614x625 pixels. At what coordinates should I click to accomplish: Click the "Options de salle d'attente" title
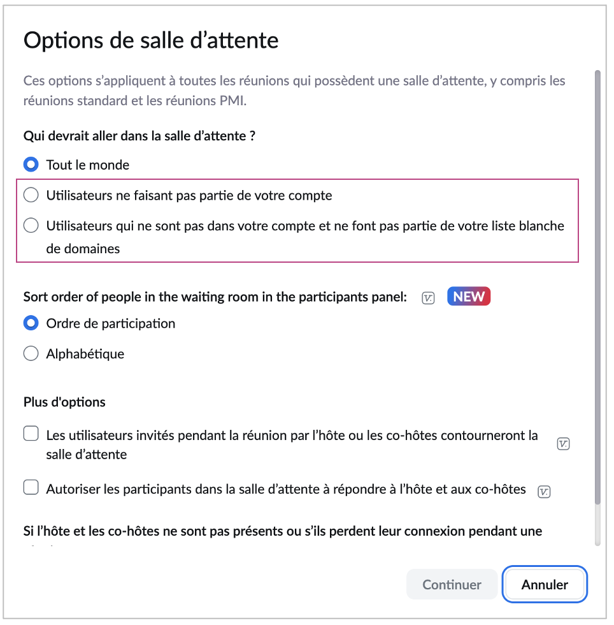[151, 40]
